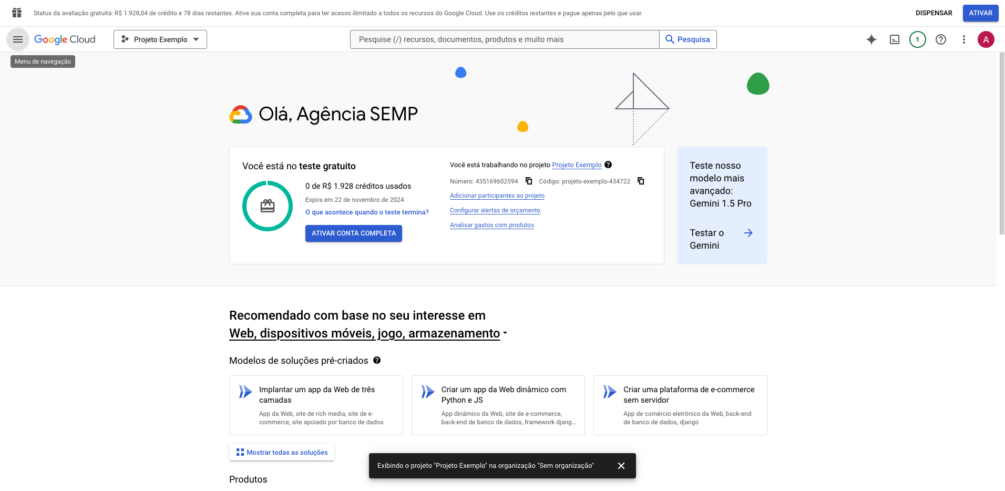The height and width of the screenshot is (491, 1005).
Task: Click the credits usage progress ring
Action: [268, 206]
